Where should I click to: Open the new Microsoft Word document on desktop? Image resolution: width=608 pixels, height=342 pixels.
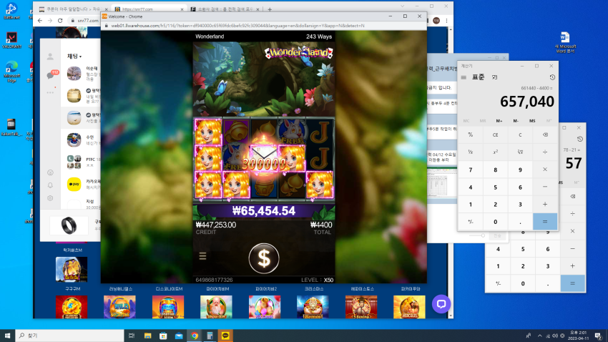click(565, 42)
